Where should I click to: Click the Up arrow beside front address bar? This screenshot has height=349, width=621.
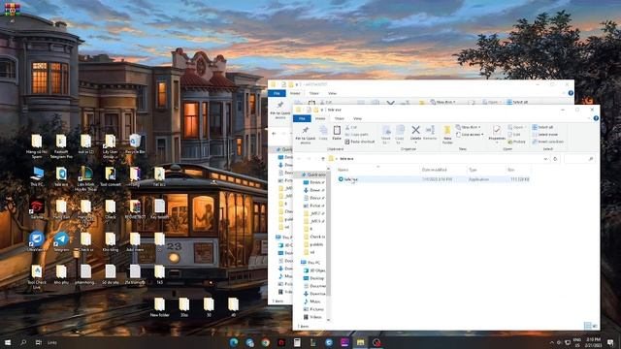click(x=323, y=159)
